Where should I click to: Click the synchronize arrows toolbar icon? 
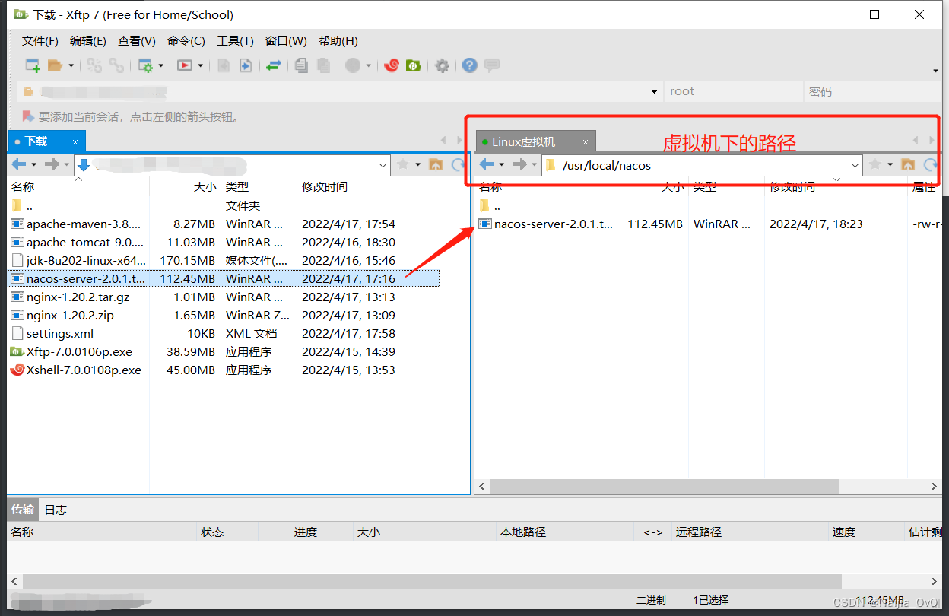274,65
